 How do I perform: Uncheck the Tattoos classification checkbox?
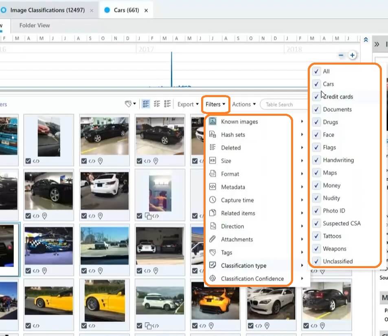tap(316, 236)
